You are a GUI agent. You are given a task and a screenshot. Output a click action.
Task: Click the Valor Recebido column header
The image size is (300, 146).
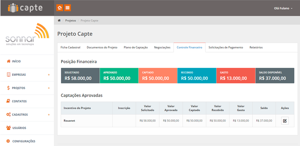tap(218, 108)
